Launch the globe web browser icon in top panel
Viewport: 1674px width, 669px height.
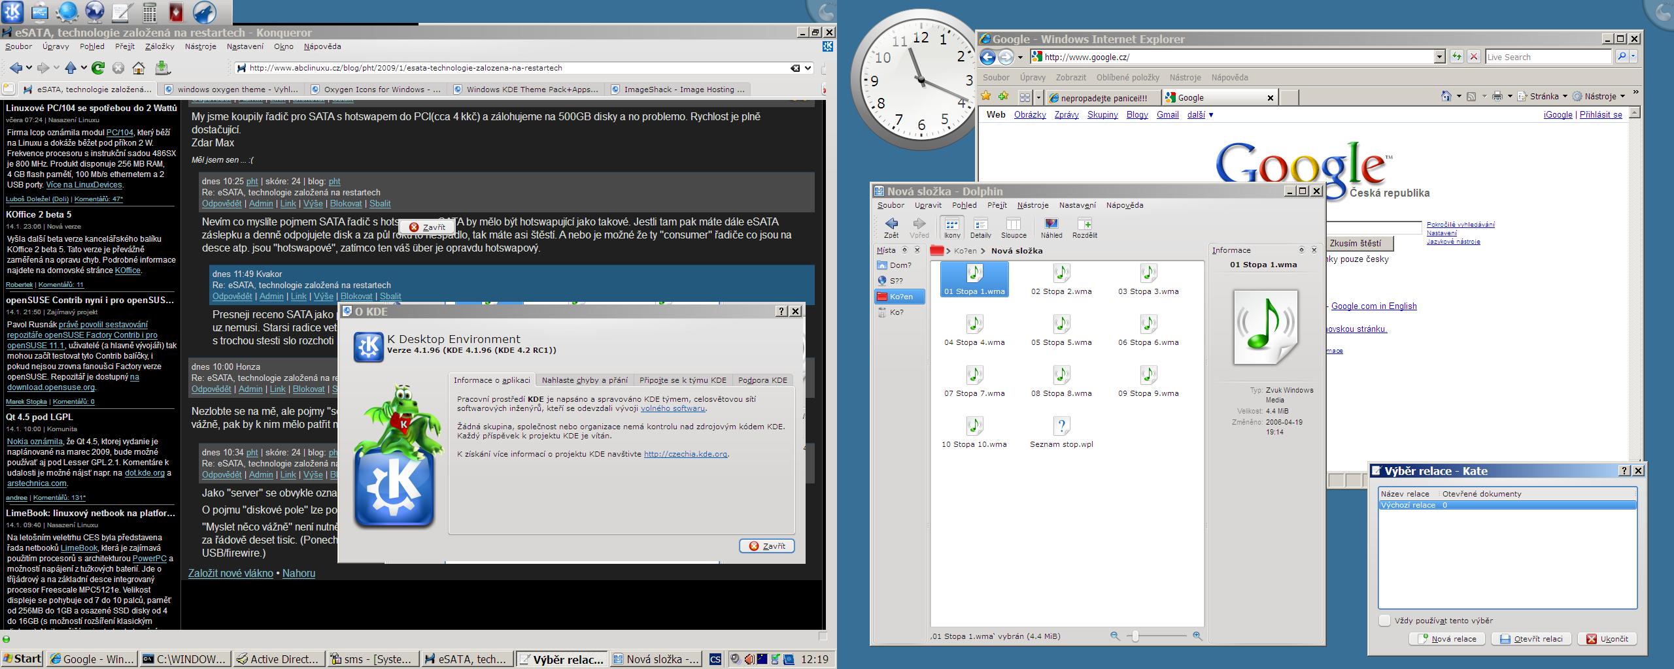click(95, 12)
